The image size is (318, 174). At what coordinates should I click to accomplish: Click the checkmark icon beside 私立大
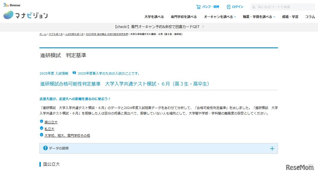pyautogui.click(x=41, y=129)
